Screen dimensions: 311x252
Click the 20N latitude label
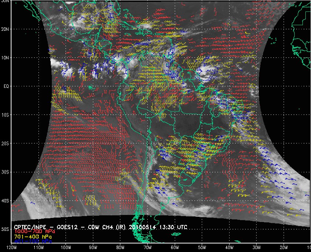(5, 29)
